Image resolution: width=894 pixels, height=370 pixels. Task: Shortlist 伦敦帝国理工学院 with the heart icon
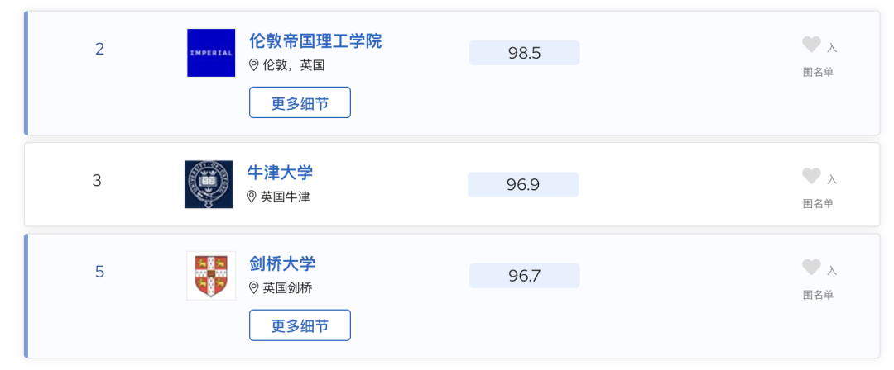coord(810,44)
